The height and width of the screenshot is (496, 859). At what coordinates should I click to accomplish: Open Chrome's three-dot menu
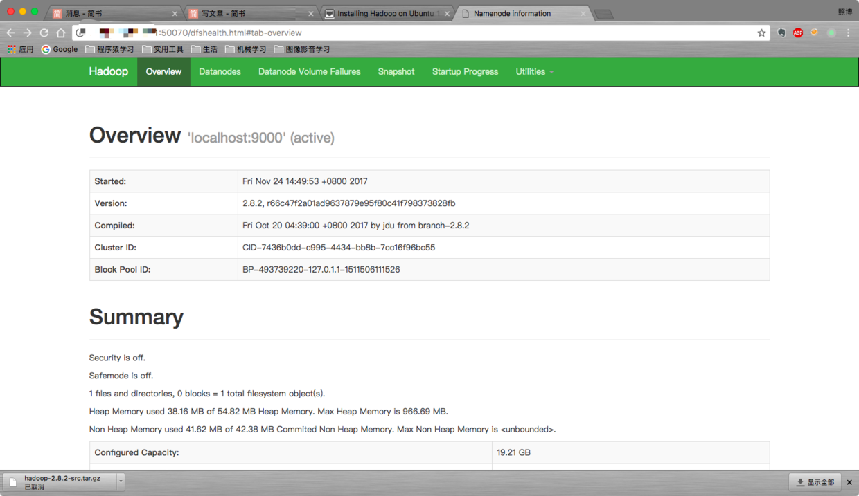pyautogui.click(x=848, y=33)
